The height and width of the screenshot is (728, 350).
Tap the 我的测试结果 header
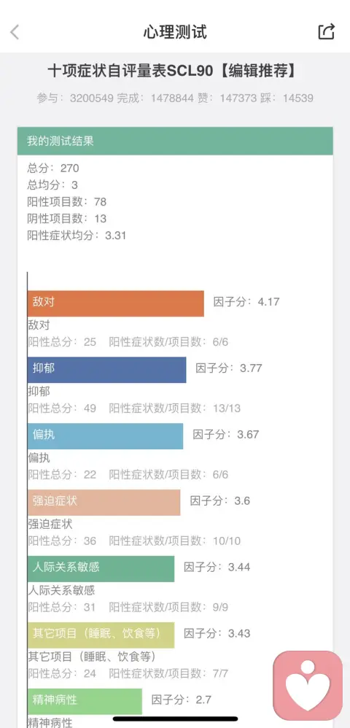pos(175,141)
